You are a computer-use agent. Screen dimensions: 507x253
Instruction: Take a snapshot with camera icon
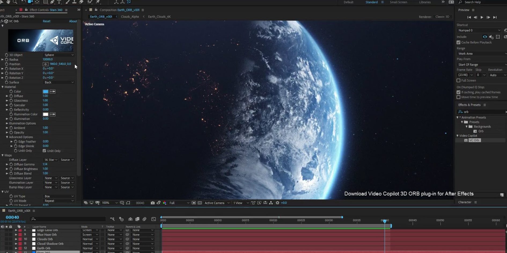[x=153, y=203]
